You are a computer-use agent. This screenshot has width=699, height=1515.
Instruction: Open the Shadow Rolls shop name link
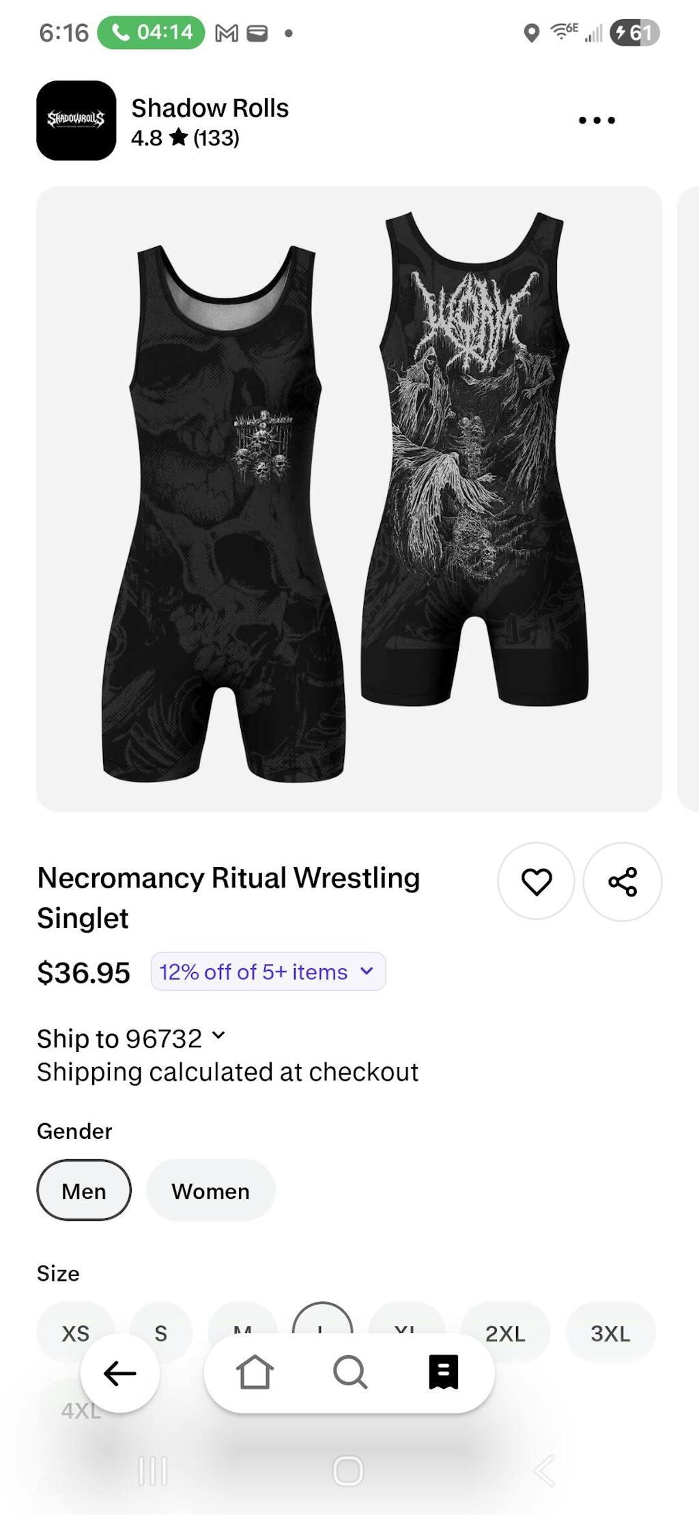point(210,108)
